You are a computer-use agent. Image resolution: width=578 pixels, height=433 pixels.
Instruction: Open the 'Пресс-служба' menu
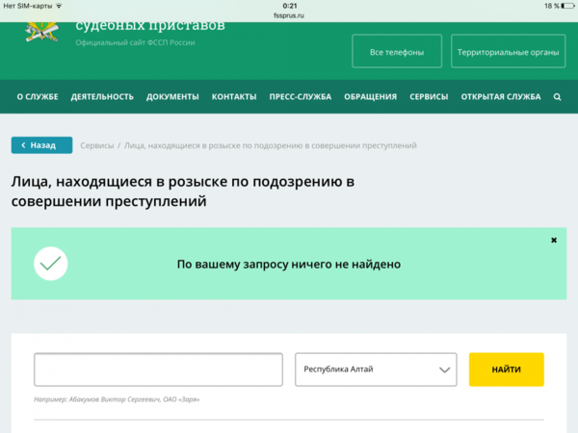[x=300, y=97]
